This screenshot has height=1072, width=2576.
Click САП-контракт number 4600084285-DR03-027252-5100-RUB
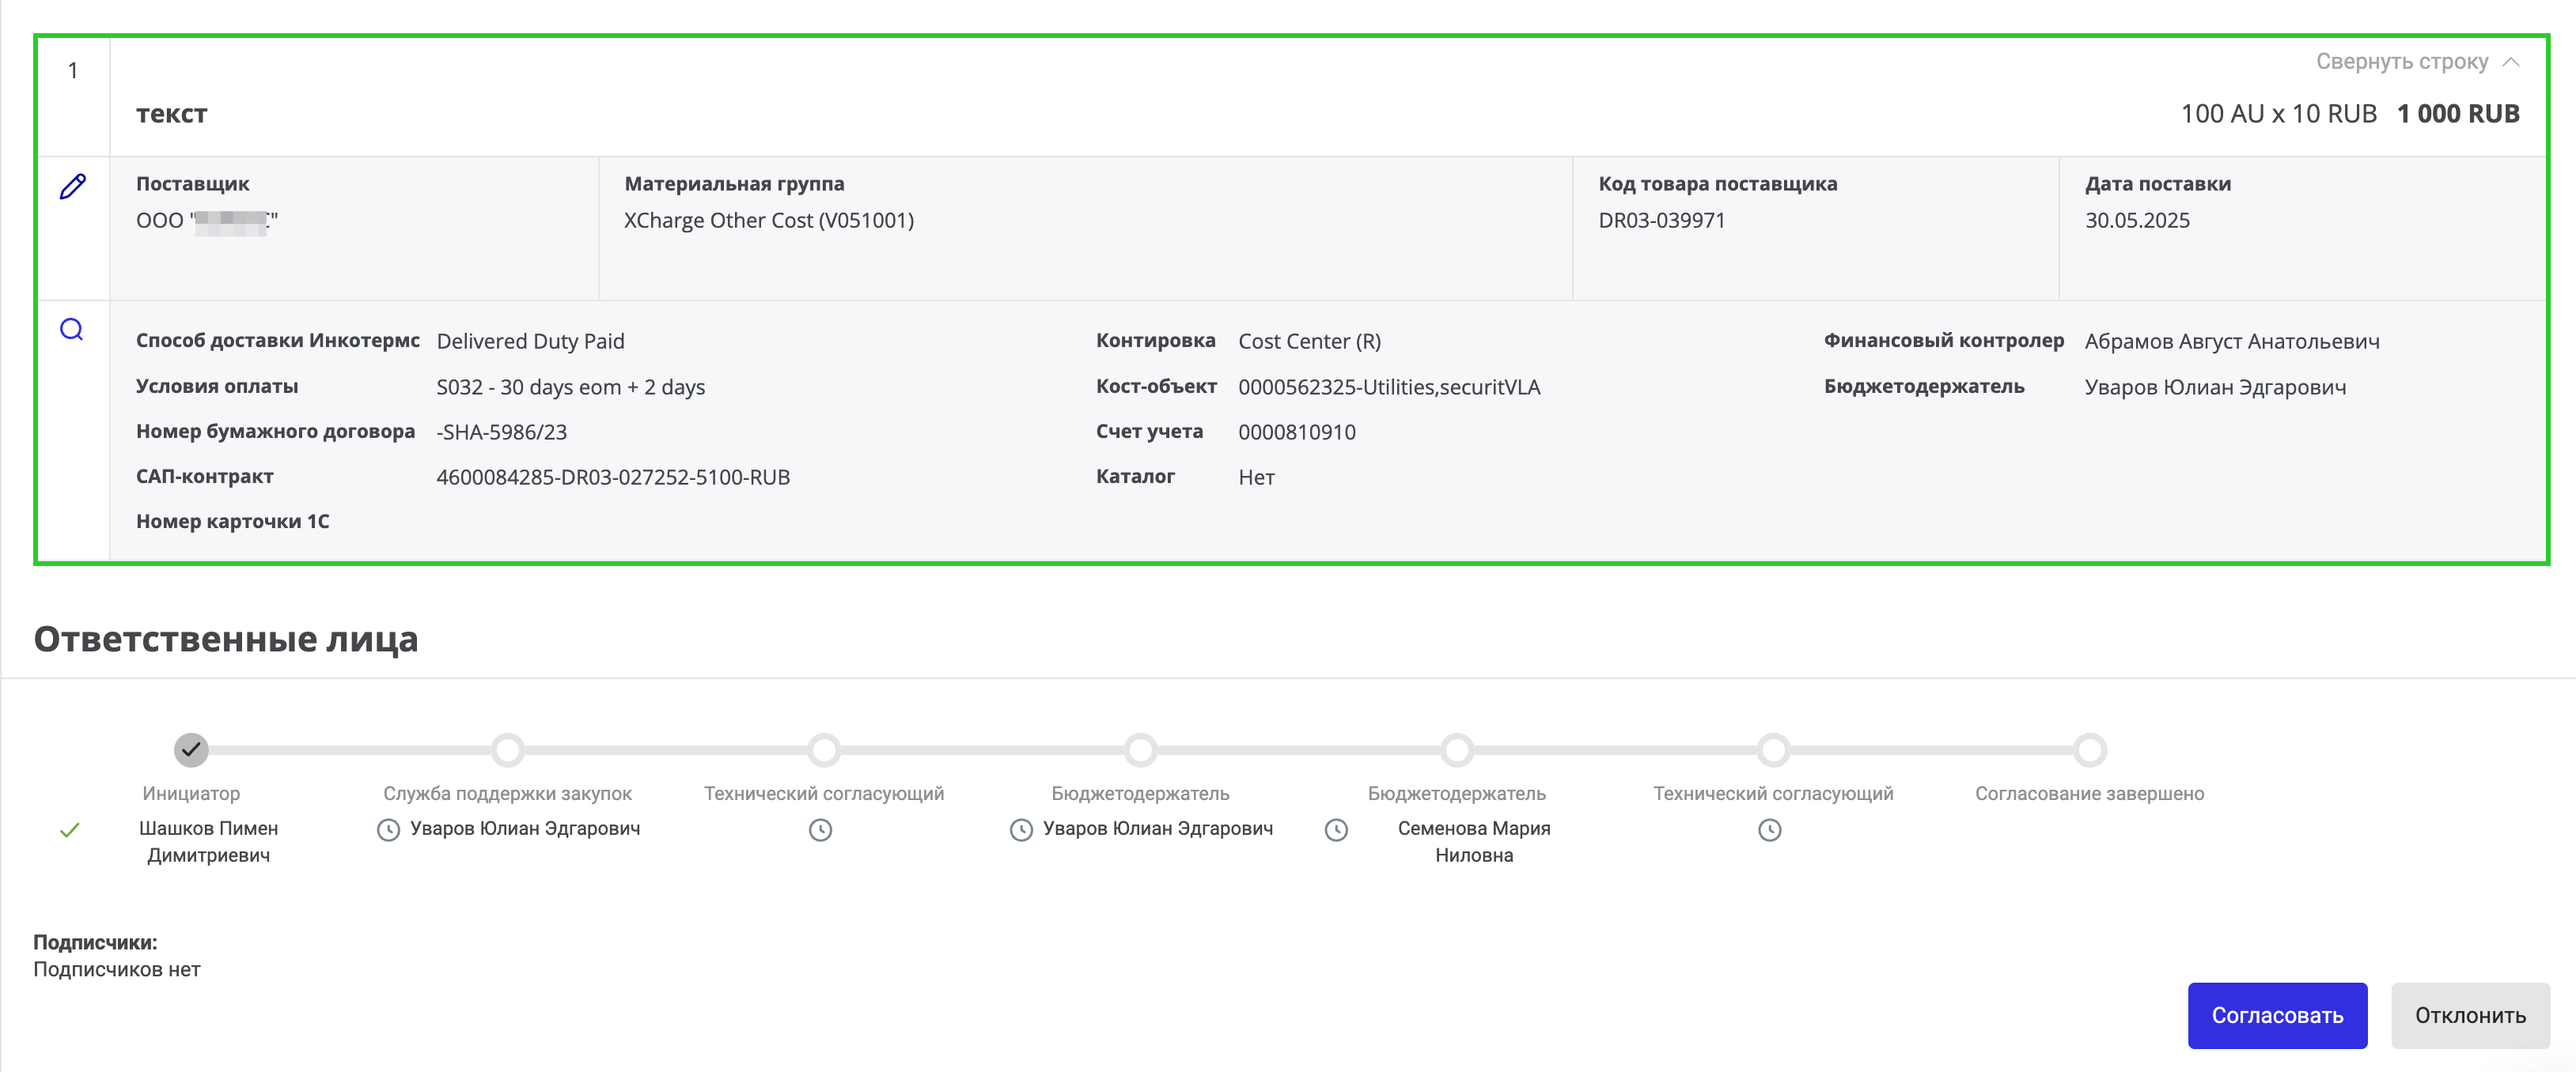point(613,477)
